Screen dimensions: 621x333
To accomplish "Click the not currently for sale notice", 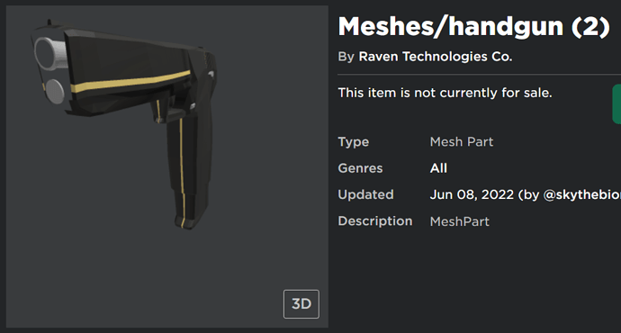I will click(445, 93).
